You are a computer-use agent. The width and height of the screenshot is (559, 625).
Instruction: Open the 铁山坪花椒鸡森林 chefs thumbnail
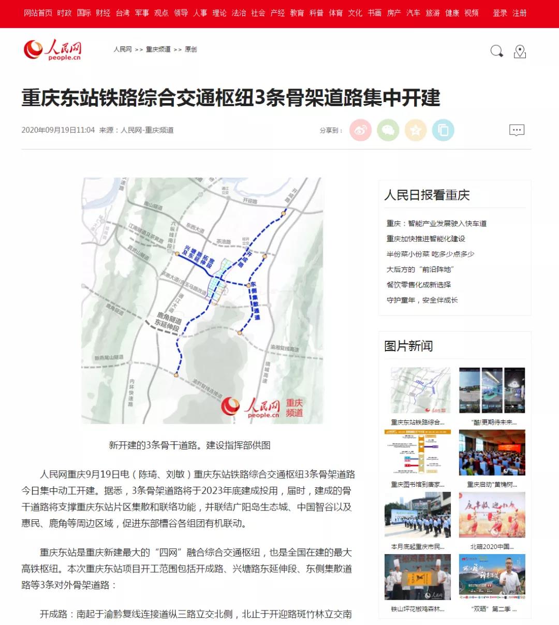[418, 577]
